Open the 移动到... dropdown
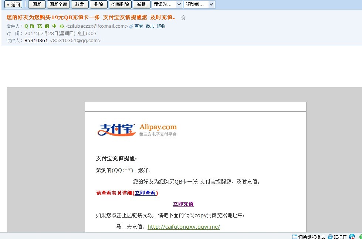 click(x=199, y=4)
